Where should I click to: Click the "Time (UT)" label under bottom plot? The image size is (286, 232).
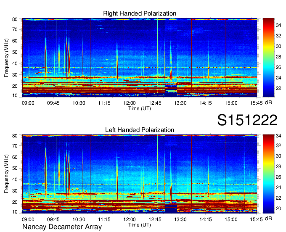pyautogui.click(x=140, y=225)
